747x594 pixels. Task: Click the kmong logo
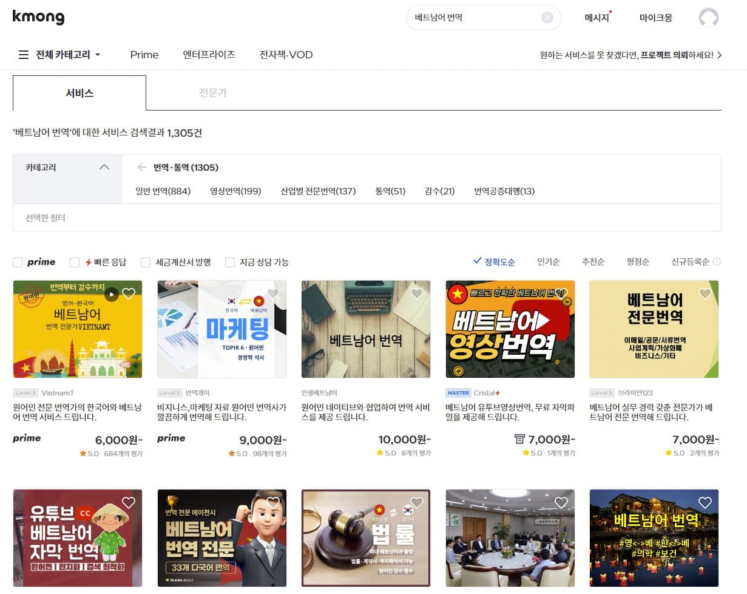[x=38, y=17]
